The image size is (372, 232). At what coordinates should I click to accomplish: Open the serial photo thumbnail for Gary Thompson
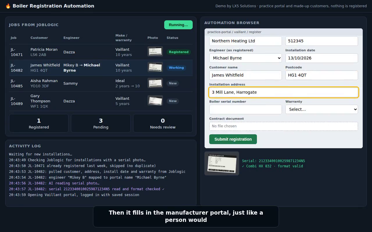coord(155,101)
